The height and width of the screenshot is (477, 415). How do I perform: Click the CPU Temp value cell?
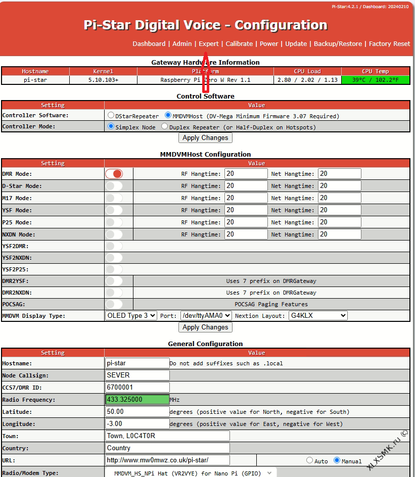pos(376,80)
